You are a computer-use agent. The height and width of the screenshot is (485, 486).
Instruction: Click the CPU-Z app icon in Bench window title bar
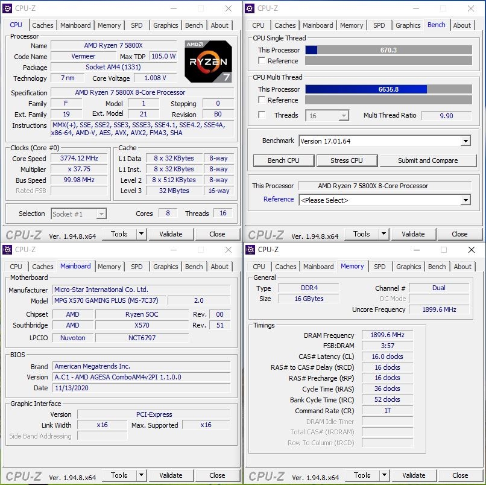tap(250, 8)
